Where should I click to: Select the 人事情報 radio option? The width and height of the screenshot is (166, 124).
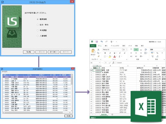[x=38, y=36]
